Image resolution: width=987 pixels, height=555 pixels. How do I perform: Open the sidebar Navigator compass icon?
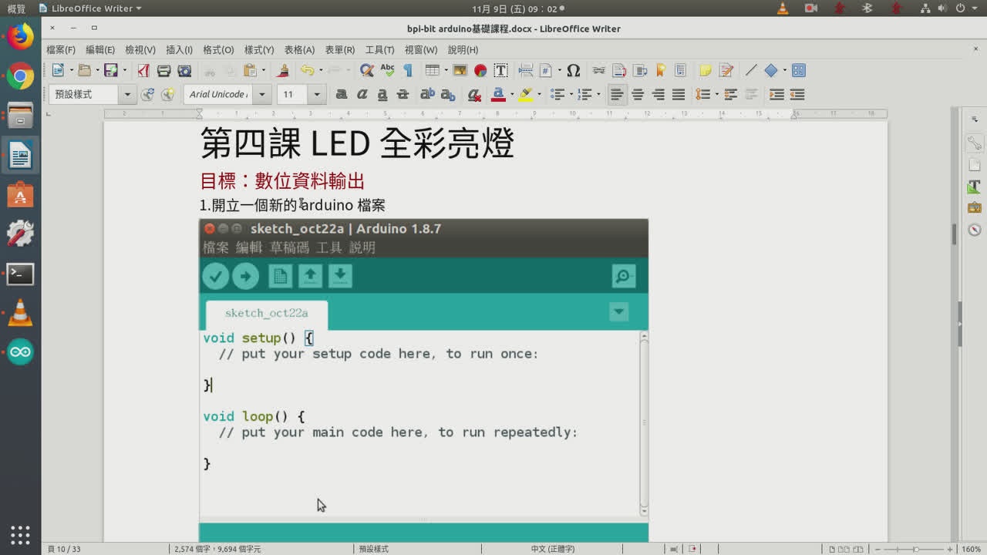click(x=975, y=230)
